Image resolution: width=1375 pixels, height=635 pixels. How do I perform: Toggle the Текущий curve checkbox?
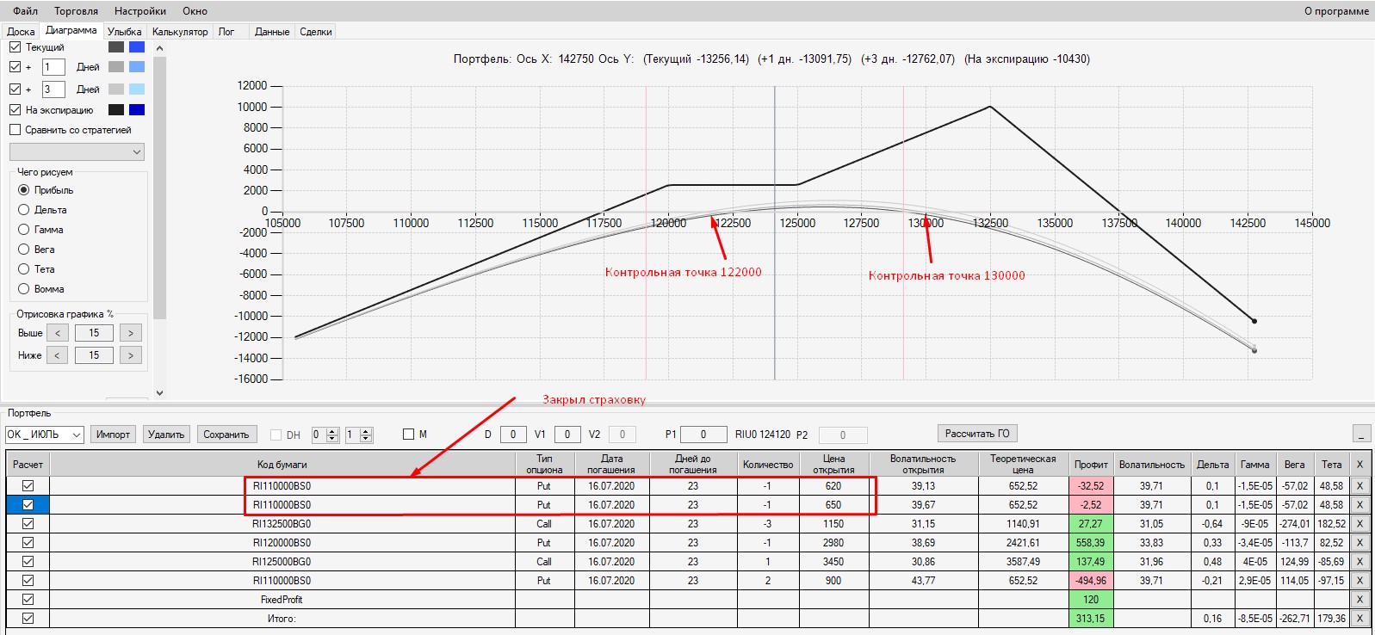click(15, 47)
